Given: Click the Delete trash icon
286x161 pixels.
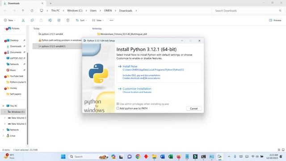Looking at the screenshot, I should pyautogui.click(x=68, y=20).
